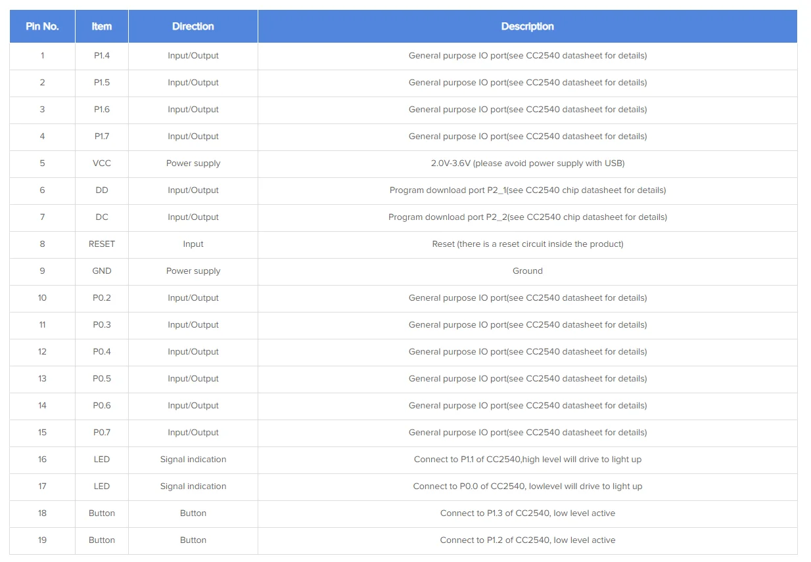Click the Input/Output direction for P1.4
Image resolution: width=811 pixels, height=562 pixels.
pyautogui.click(x=193, y=56)
